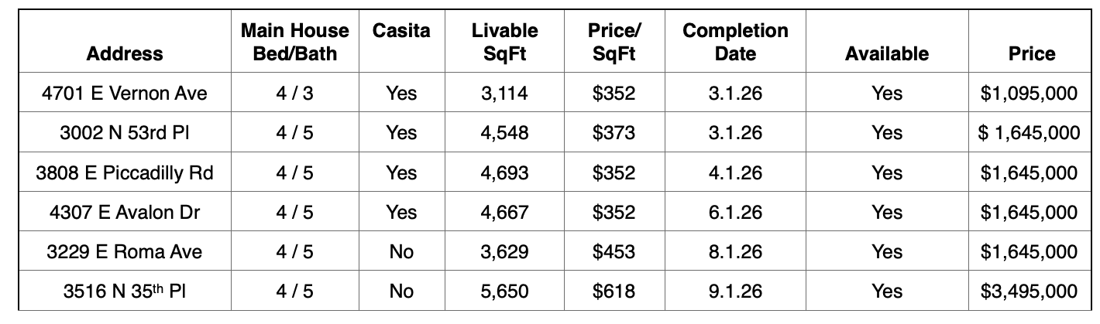The height and width of the screenshot is (324, 1100).
Task: Click the Available column header
Action: click(886, 53)
